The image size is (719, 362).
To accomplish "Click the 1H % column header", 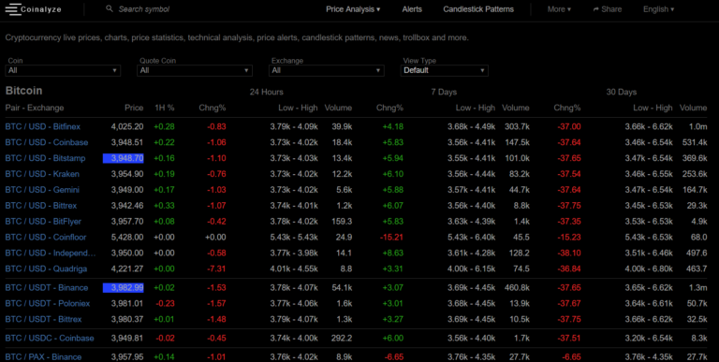I will [164, 109].
